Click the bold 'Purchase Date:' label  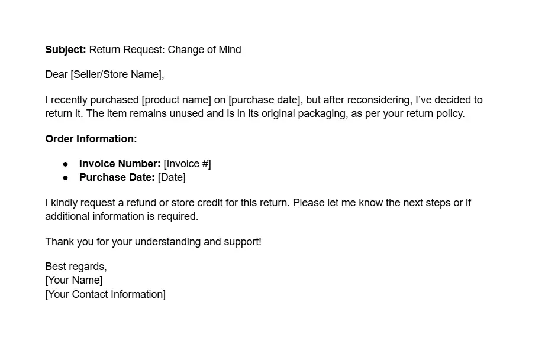pyautogui.click(x=117, y=177)
